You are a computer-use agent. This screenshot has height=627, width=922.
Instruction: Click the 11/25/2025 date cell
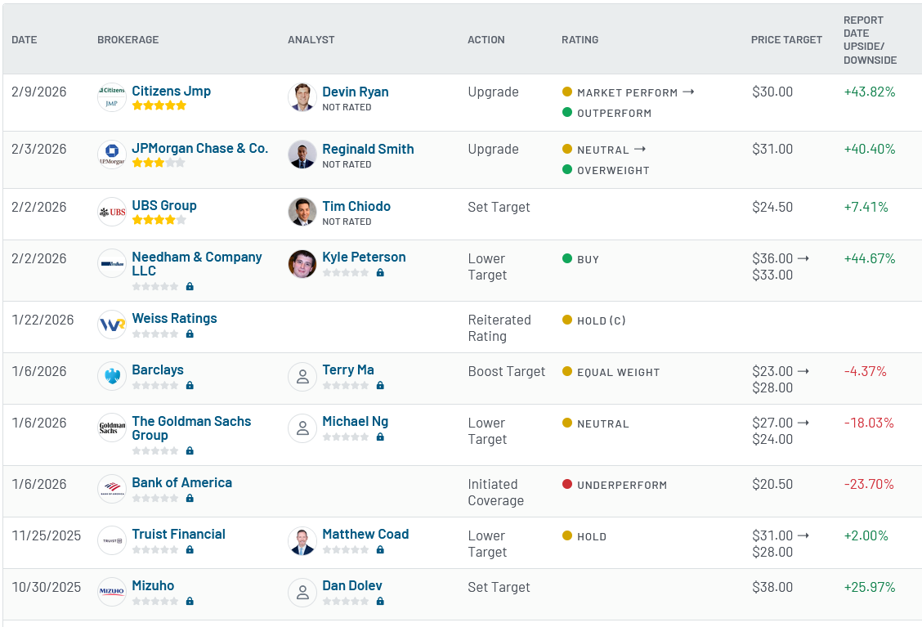pos(47,535)
